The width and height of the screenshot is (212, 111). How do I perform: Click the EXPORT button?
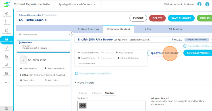138,18
